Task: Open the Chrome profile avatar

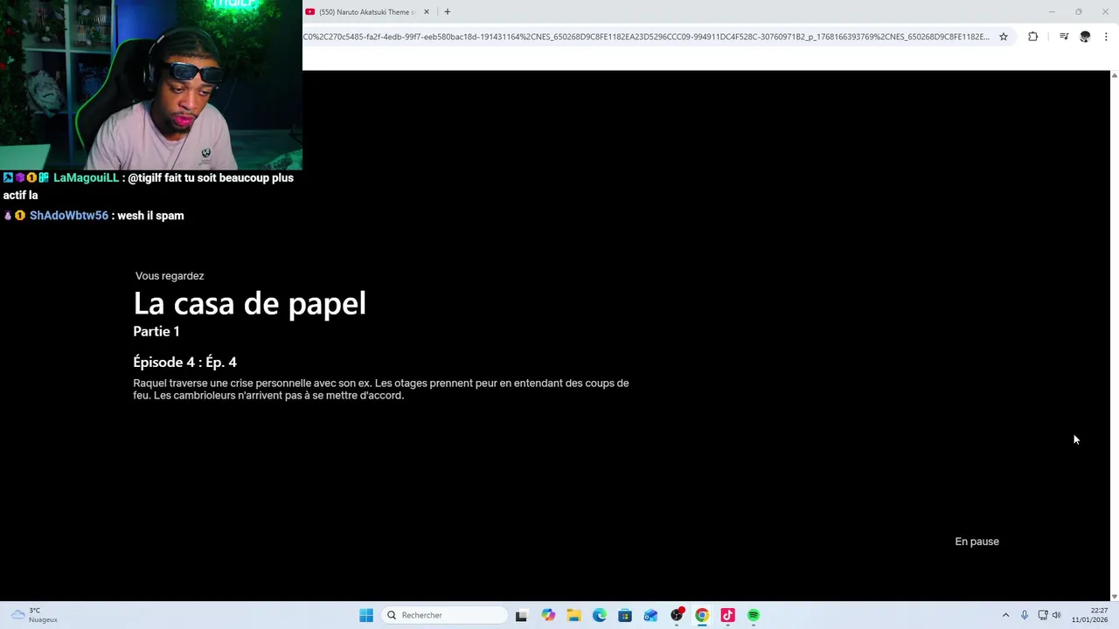Action: pos(1085,37)
